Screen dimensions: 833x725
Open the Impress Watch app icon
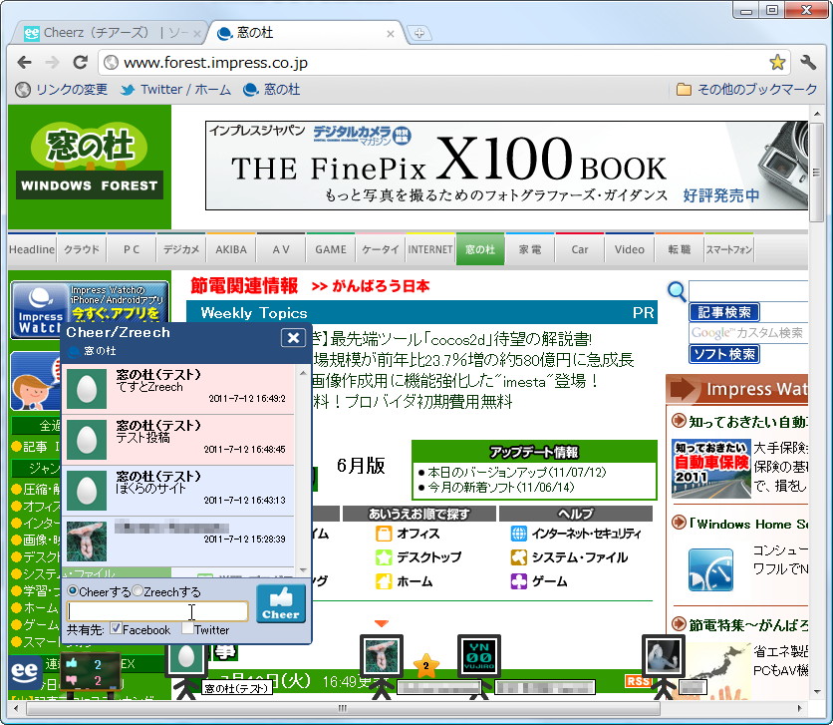40,304
